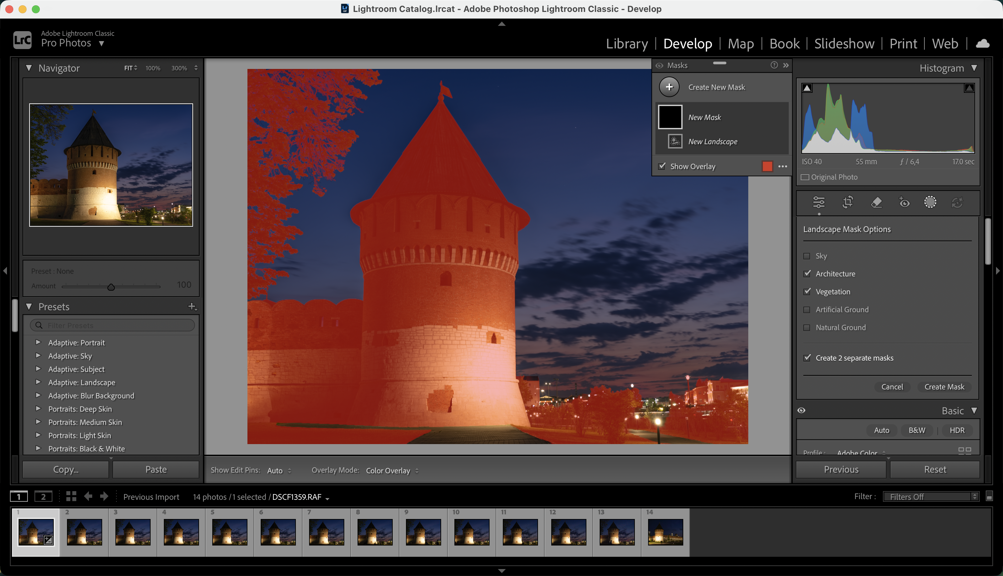Open the Edit sliders panel icon

[819, 202]
